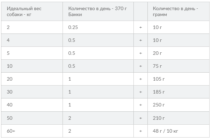Image resolution: width=211 pixels, height=140 pixels.
Task: Click the 60+ weight row cell
Action: point(32,131)
